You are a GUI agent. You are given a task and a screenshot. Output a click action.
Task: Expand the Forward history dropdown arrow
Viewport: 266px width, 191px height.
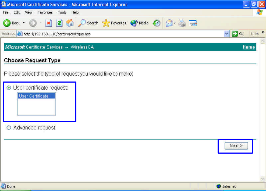[x=41, y=23]
